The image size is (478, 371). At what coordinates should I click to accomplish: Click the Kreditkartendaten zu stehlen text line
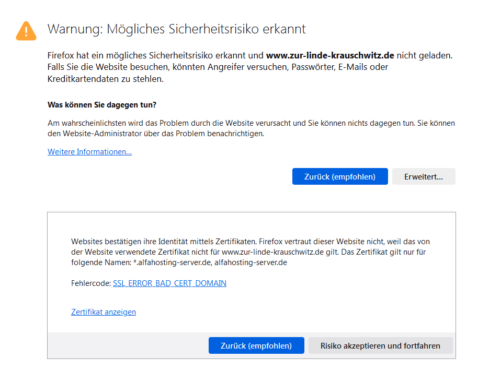(x=106, y=79)
